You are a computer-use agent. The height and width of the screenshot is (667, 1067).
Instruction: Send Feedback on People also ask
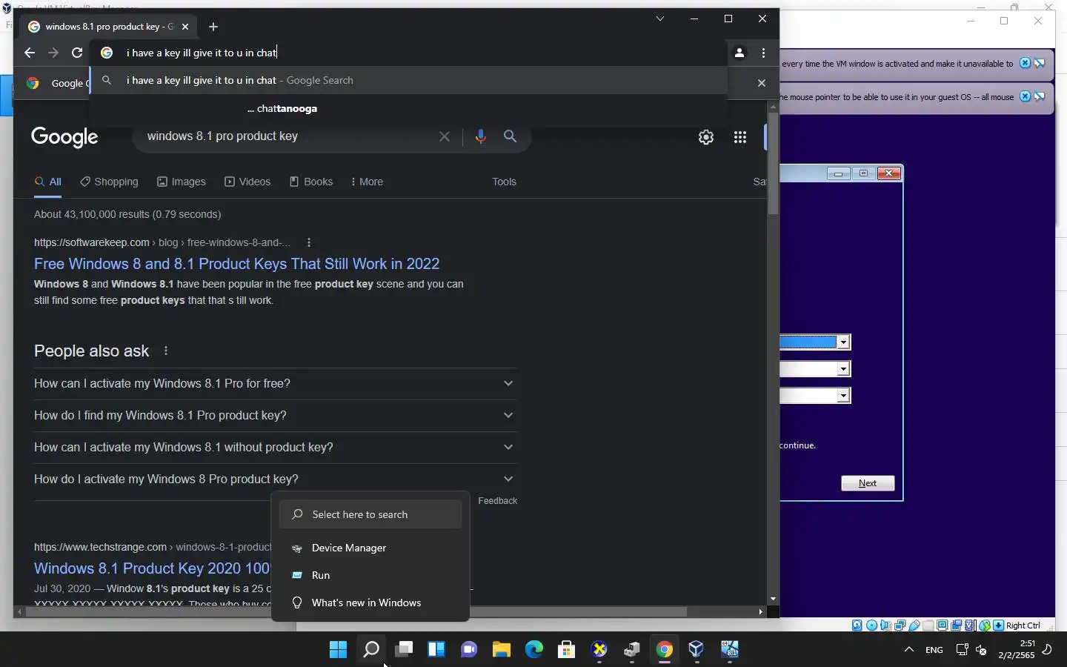point(497,501)
